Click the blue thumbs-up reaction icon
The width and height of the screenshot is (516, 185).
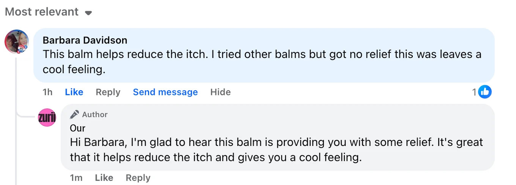485,92
